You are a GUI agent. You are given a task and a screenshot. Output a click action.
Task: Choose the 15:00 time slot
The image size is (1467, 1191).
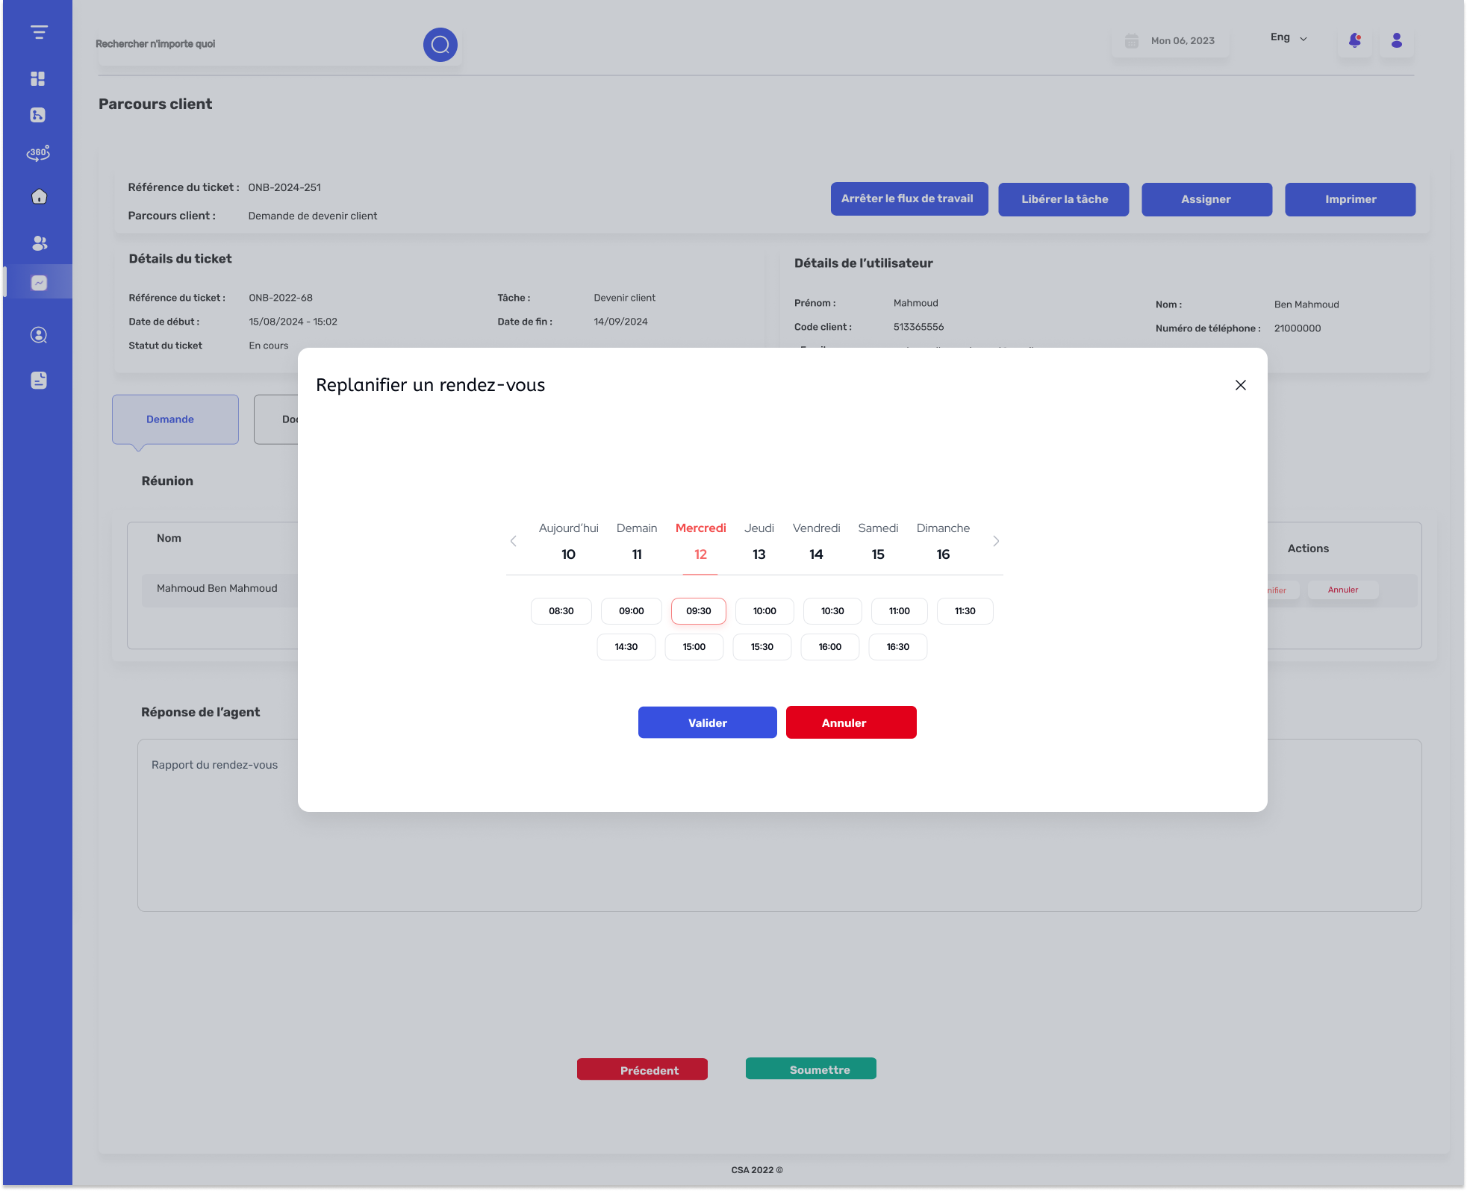(694, 647)
